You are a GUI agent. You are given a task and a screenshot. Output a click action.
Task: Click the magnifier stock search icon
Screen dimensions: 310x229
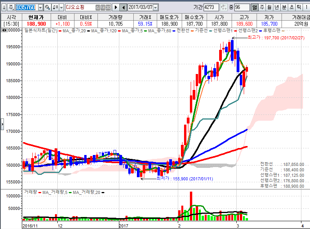click(x=47, y=7)
